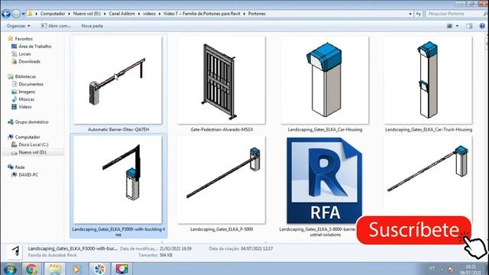Select Landscaping_Gates_ELKA_Car-Housing thumbnail

[x=325, y=80]
